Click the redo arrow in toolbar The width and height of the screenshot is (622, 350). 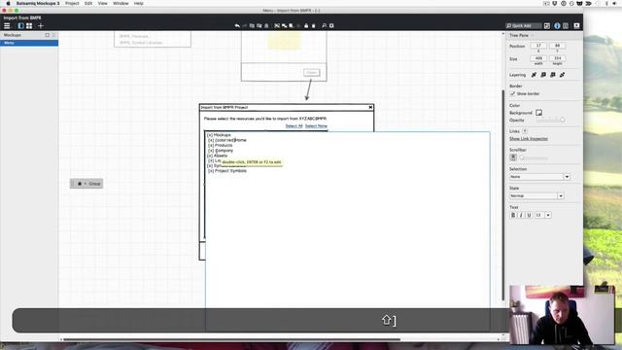click(x=244, y=26)
